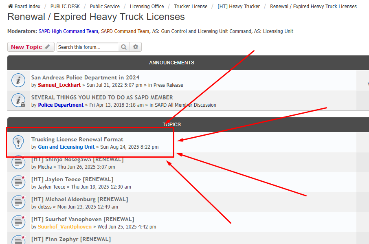This screenshot has width=369, height=244.
Task: Open Public Service breadcrumb
Action: pyautogui.click(x=105, y=7)
